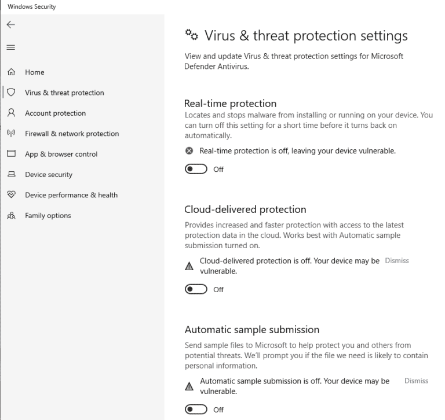The height and width of the screenshot is (420, 445).
Task: Select Account protection in sidebar
Action: click(x=55, y=113)
